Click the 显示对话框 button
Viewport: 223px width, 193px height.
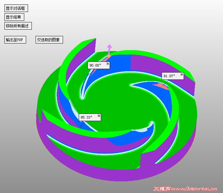point(16,8)
